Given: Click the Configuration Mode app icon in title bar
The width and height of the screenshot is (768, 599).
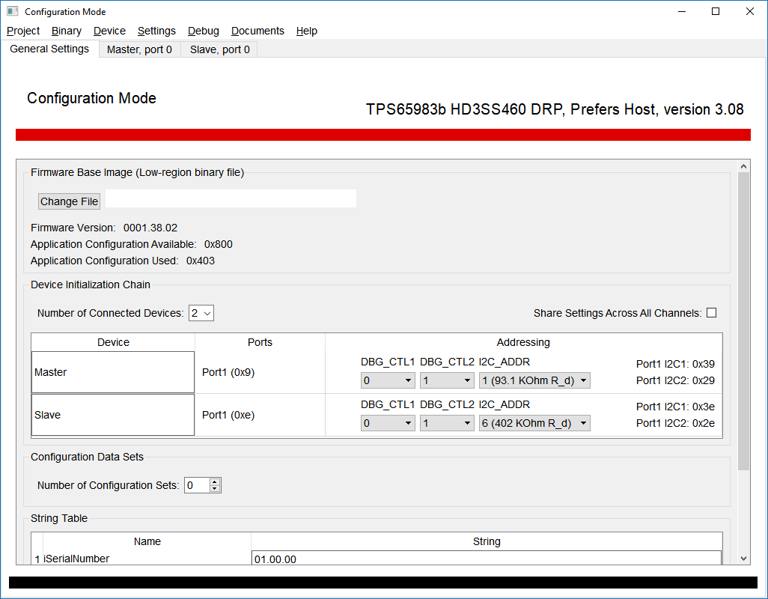Looking at the screenshot, I should point(12,11).
